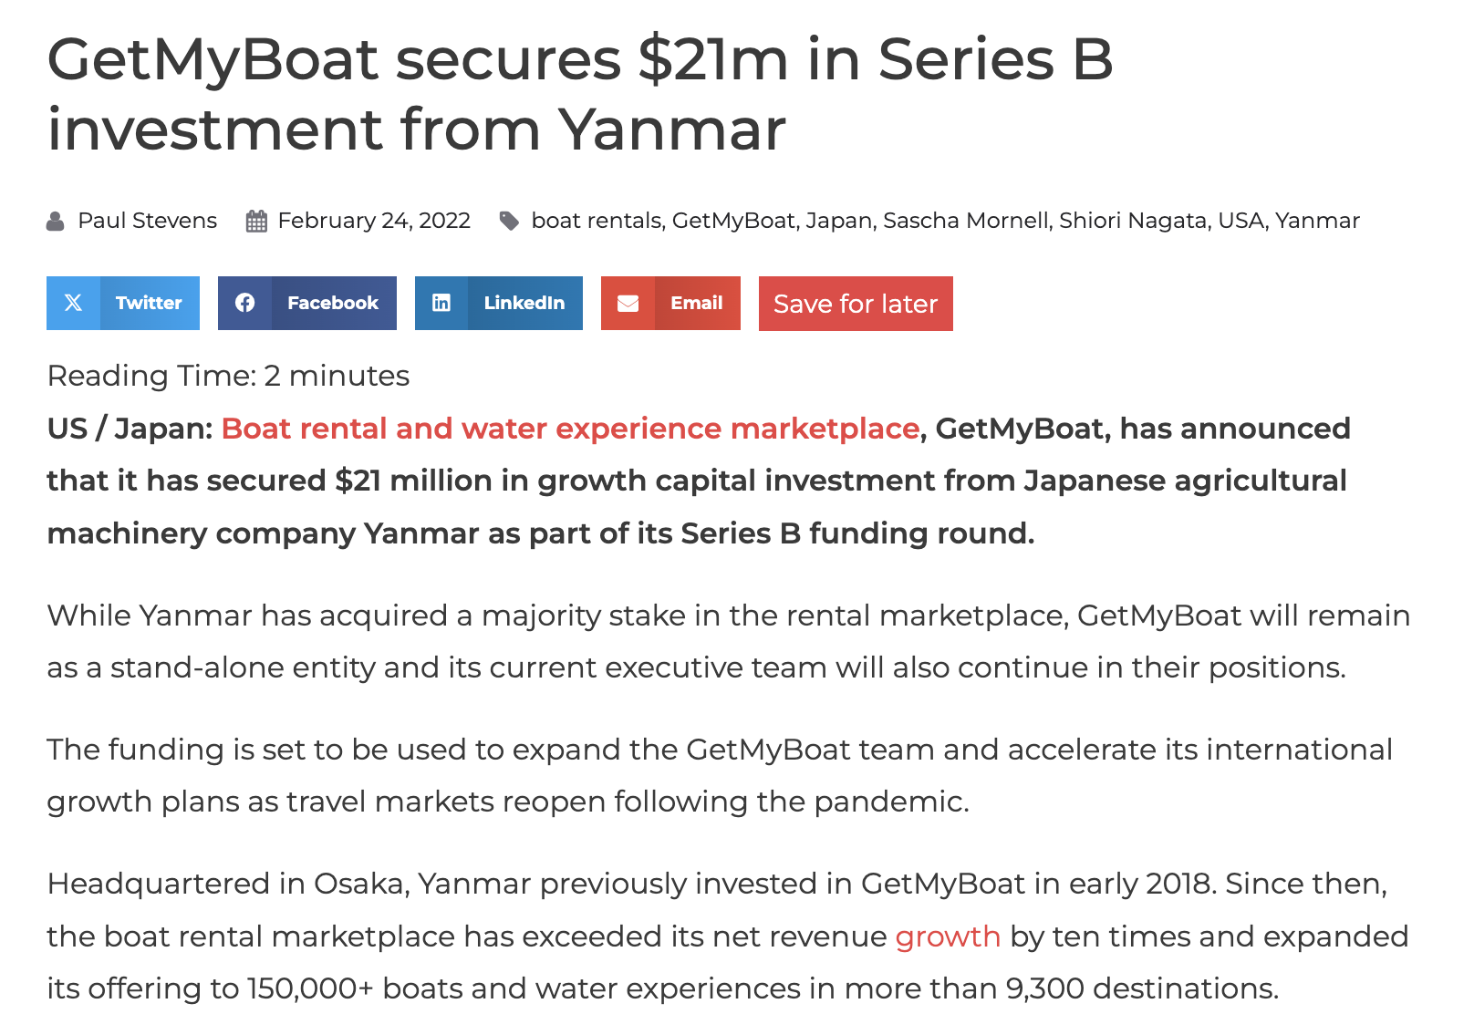
Task: Click the Email envelope icon
Action: 628,303
